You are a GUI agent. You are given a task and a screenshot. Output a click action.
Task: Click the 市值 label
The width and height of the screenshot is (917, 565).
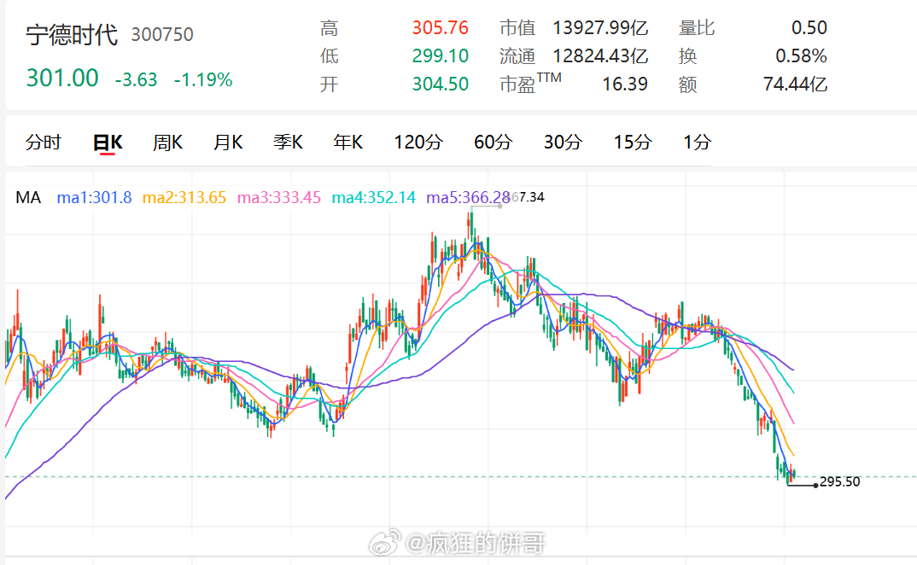(x=517, y=27)
